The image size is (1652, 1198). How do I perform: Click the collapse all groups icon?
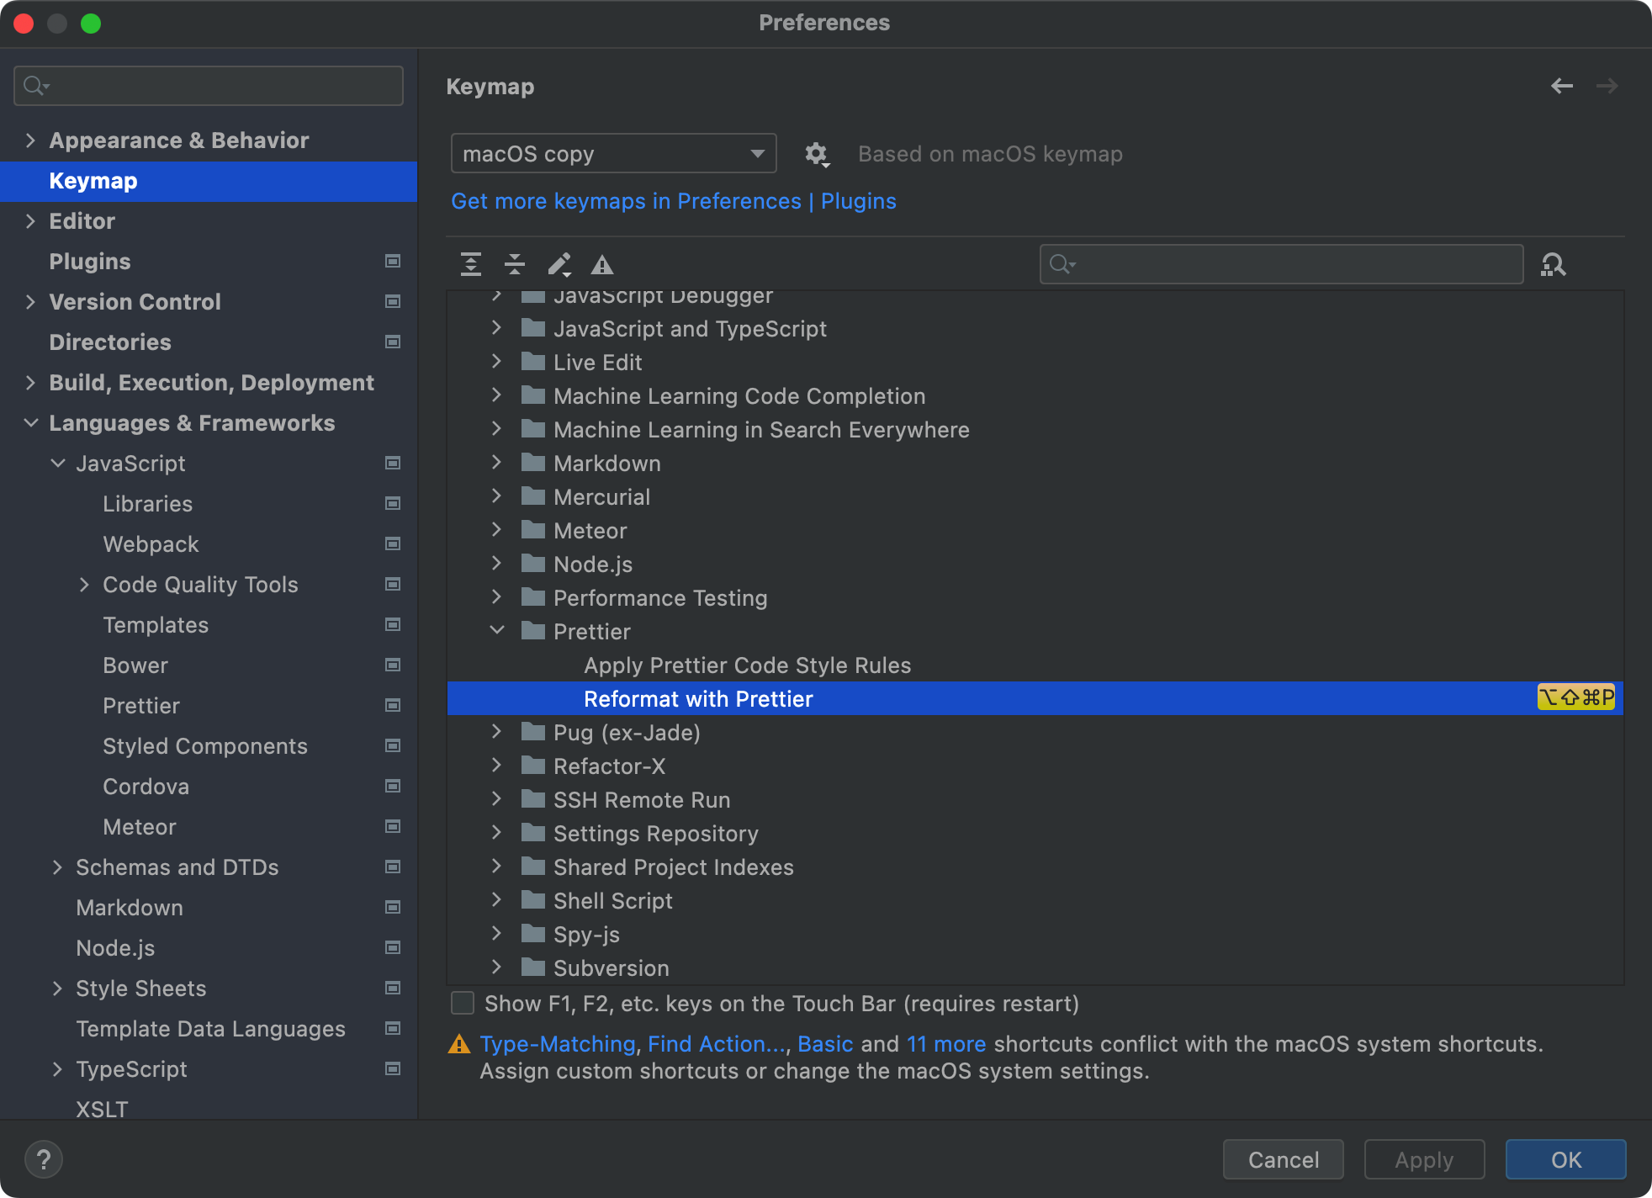point(514,266)
